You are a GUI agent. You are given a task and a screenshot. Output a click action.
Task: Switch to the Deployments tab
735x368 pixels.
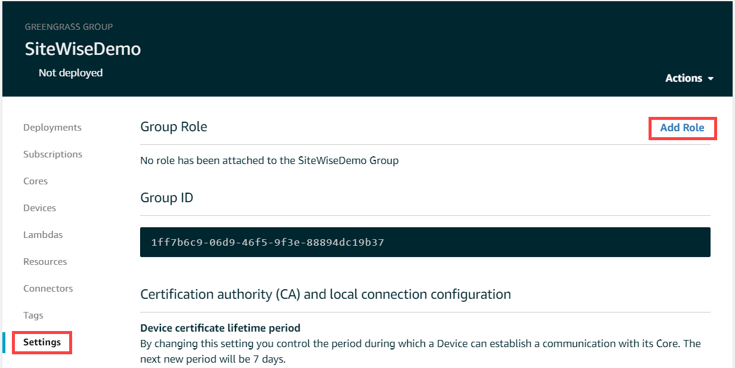click(x=52, y=128)
